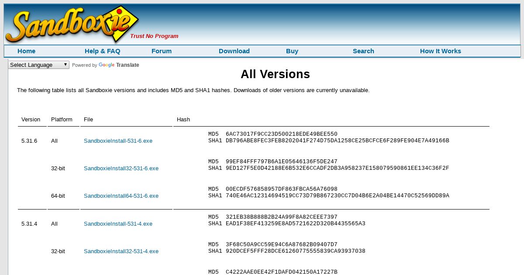Click the Version column header
This screenshot has width=524, height=275.
pos(31,120)
